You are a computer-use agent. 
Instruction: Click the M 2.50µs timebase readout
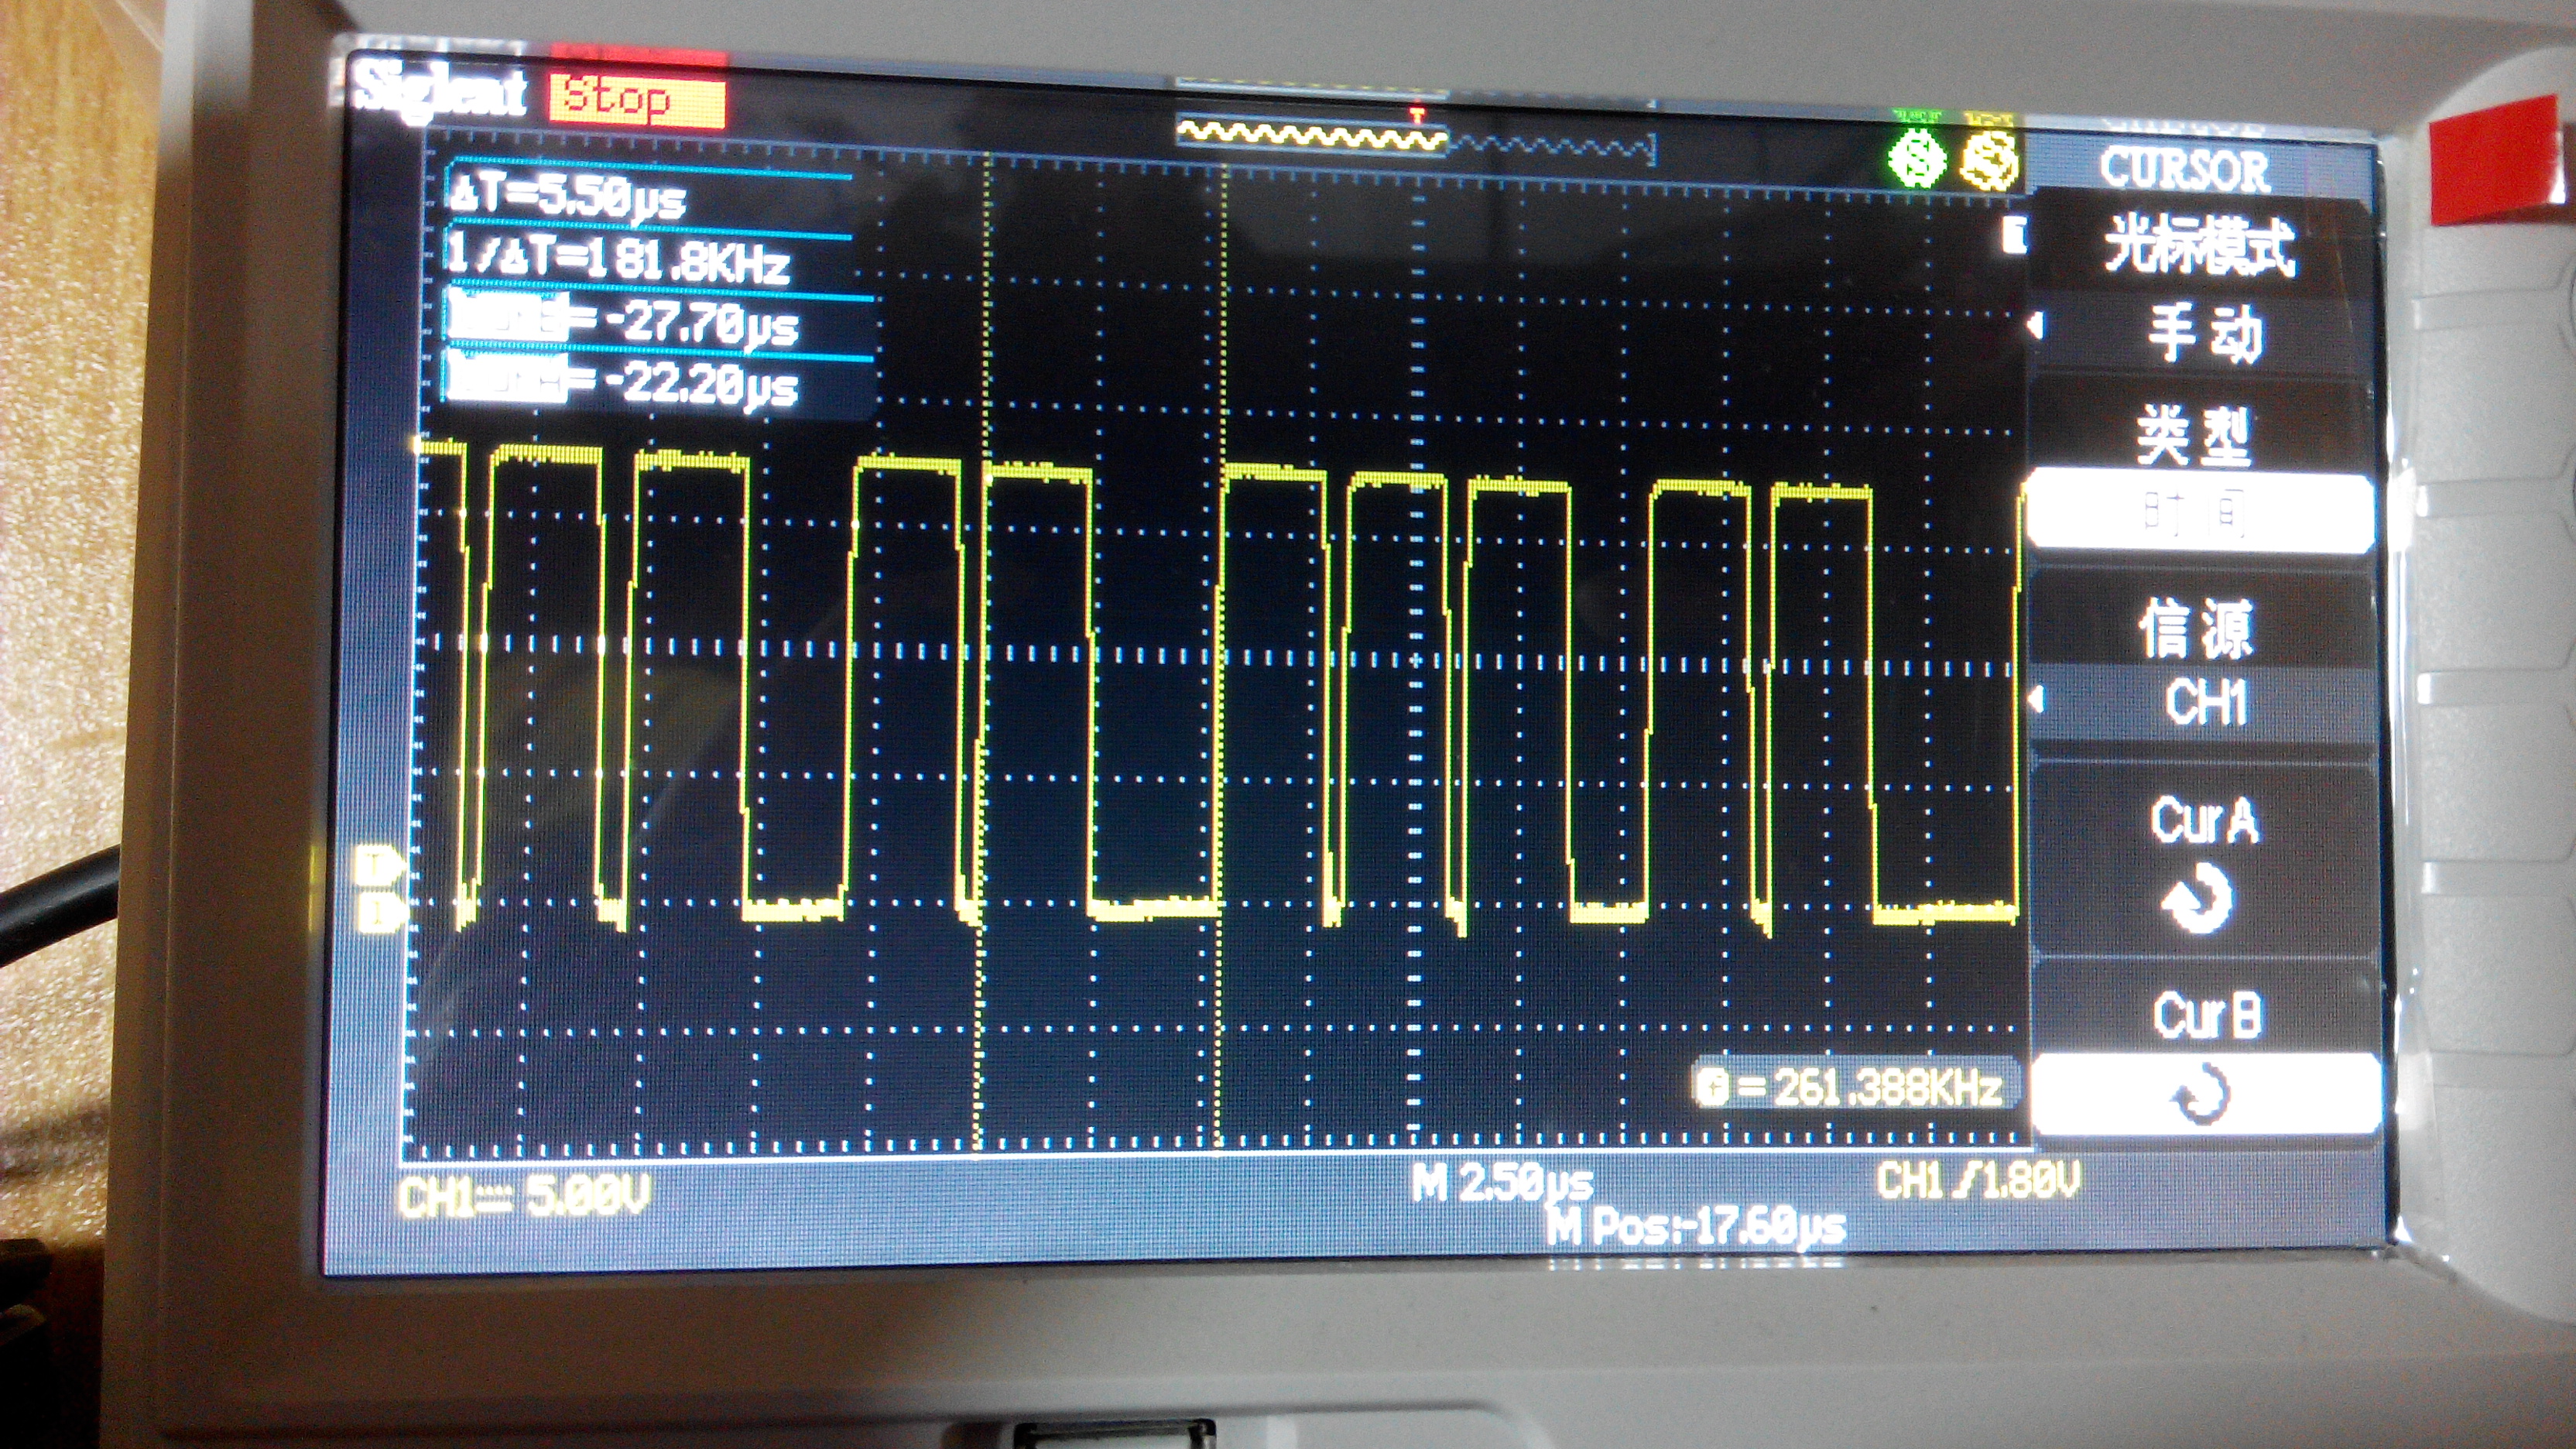tap(1502, 1184)
